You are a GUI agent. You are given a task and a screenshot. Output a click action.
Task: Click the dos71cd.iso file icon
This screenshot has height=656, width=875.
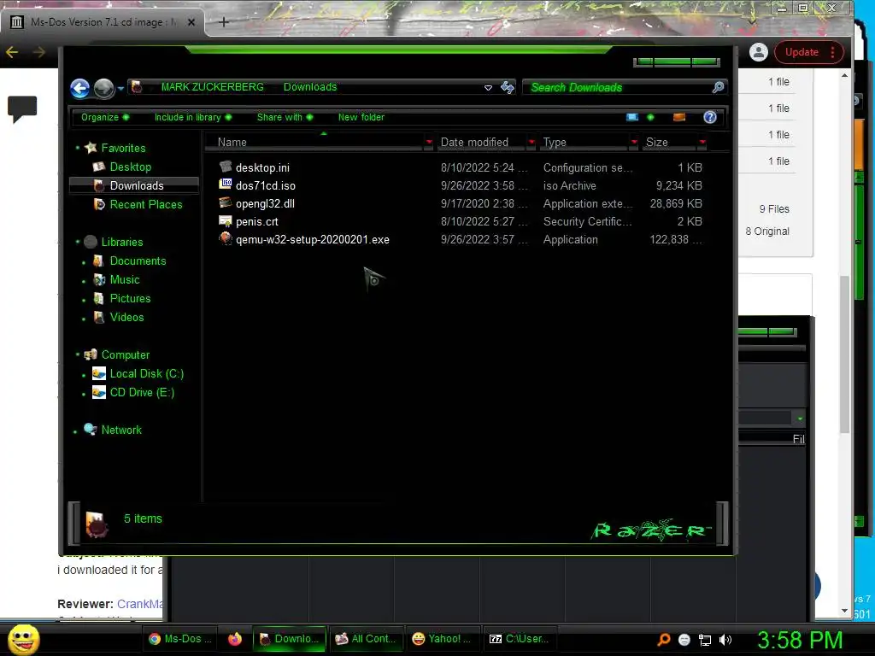226,184
